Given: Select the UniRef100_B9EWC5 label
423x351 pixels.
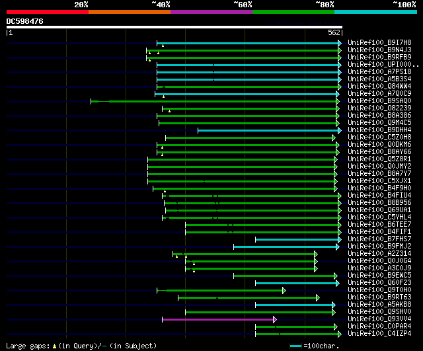Looking at the screenshot, I should (379, 275).
